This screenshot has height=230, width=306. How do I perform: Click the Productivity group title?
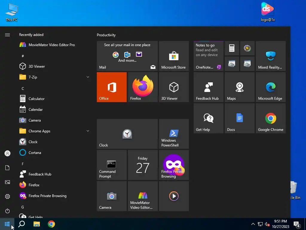coord(106,35)
